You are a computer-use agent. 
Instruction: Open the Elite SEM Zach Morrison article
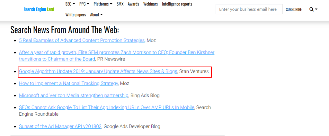(x=116, y=52)
